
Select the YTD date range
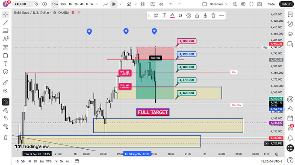tap(49, 161)
